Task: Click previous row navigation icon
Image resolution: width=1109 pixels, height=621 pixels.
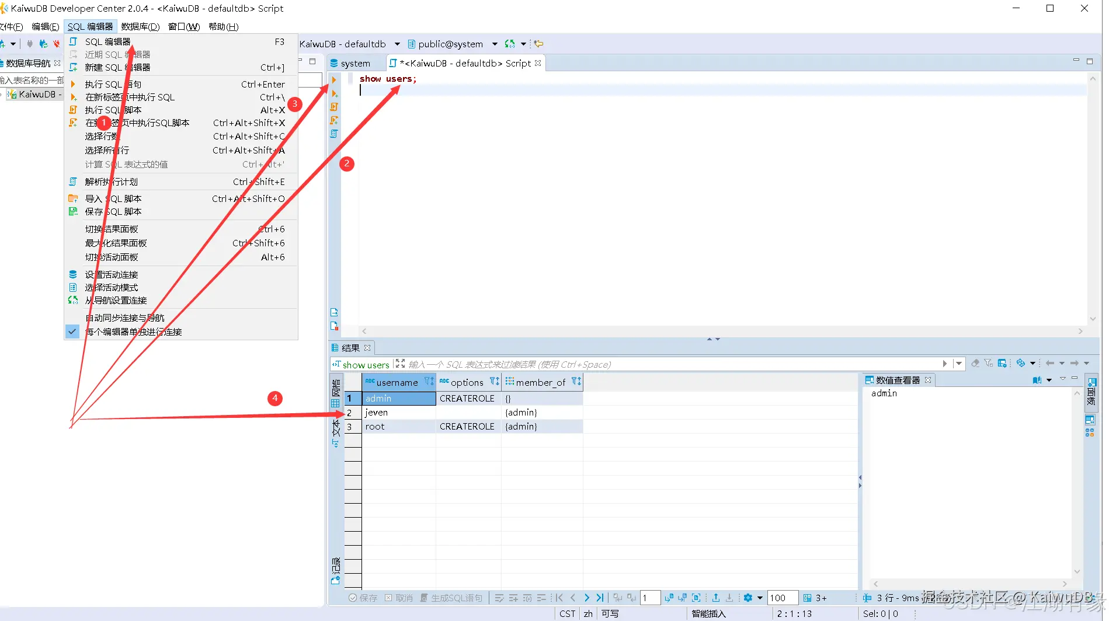Action: [573, 598]
